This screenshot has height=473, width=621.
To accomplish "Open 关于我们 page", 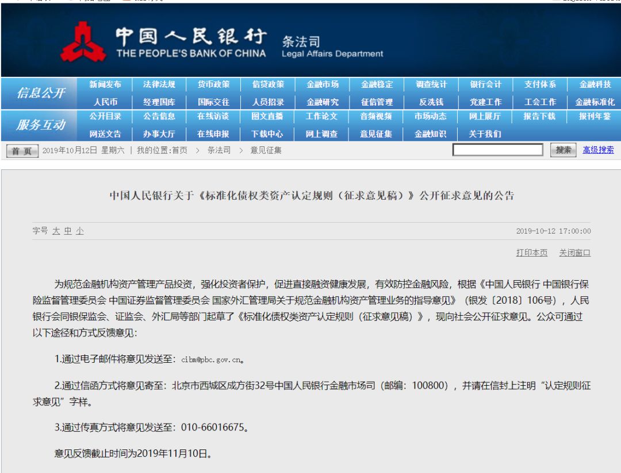I will pyautogui.click(x=485, y=134).
